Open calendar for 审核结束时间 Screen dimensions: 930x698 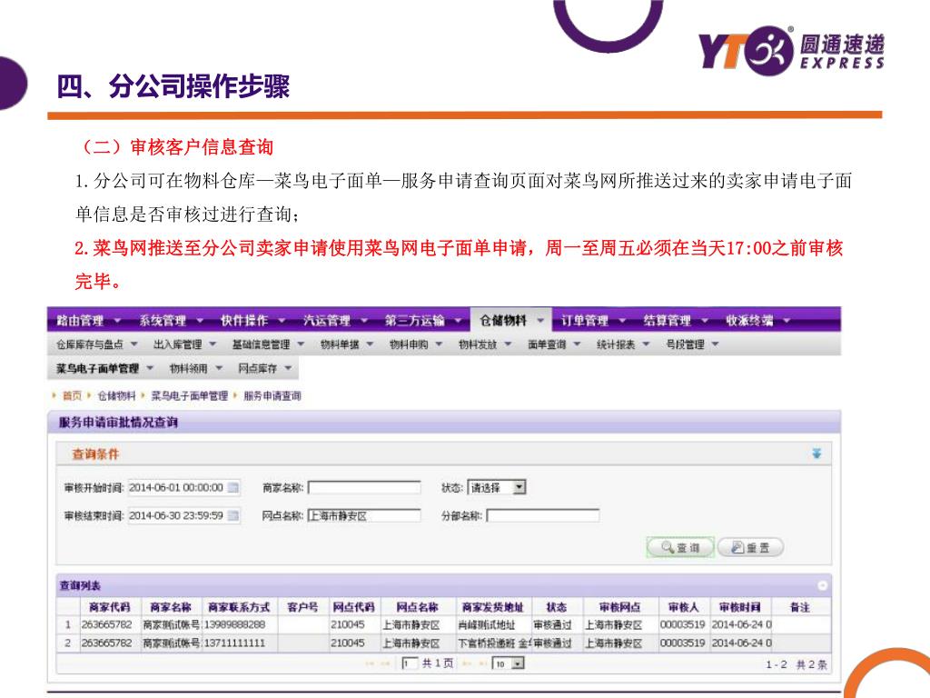pyautogui.click(x=233, y=515)
